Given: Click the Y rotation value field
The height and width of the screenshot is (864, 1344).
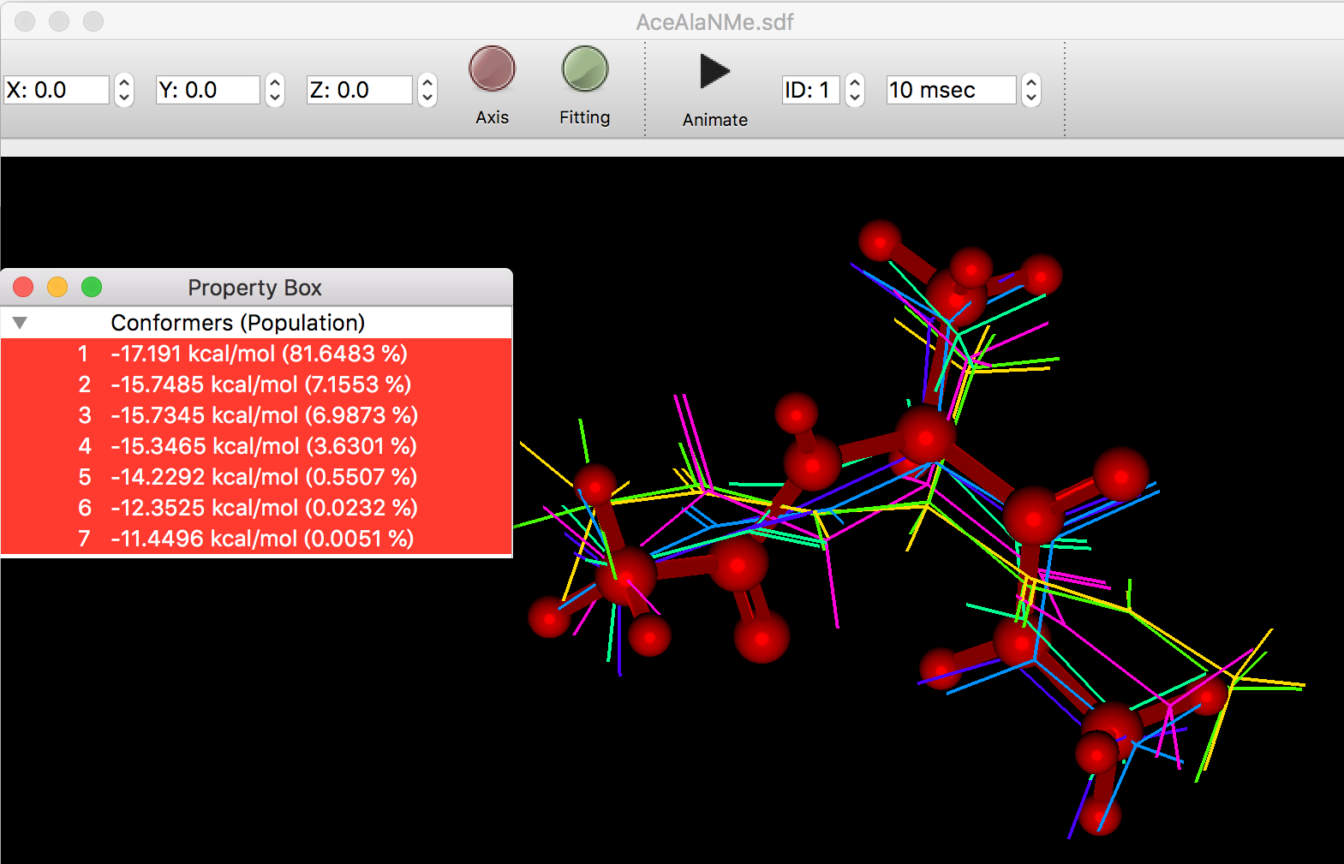Looking at the screenshot, I should pos(207,90).
